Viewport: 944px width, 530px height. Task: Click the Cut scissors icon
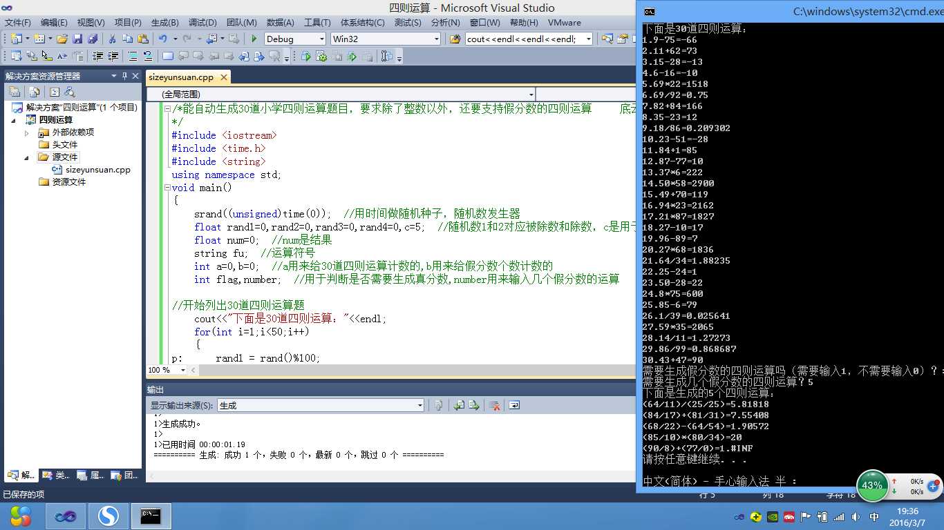(x=112, y=39)
